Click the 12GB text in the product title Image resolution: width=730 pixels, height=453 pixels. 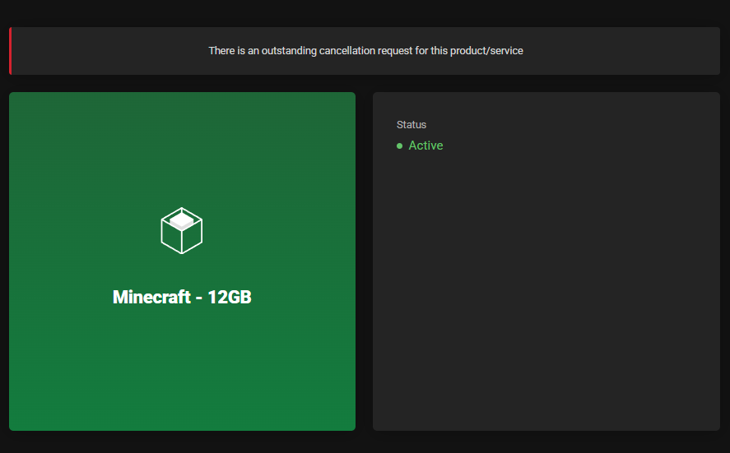230,298
